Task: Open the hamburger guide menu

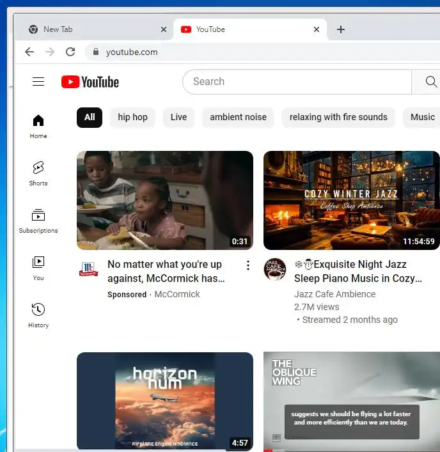Action: pos(38,82)
